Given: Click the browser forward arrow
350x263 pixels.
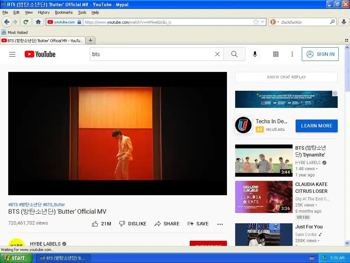Looking at the screenshot, I should coord(15,22).
